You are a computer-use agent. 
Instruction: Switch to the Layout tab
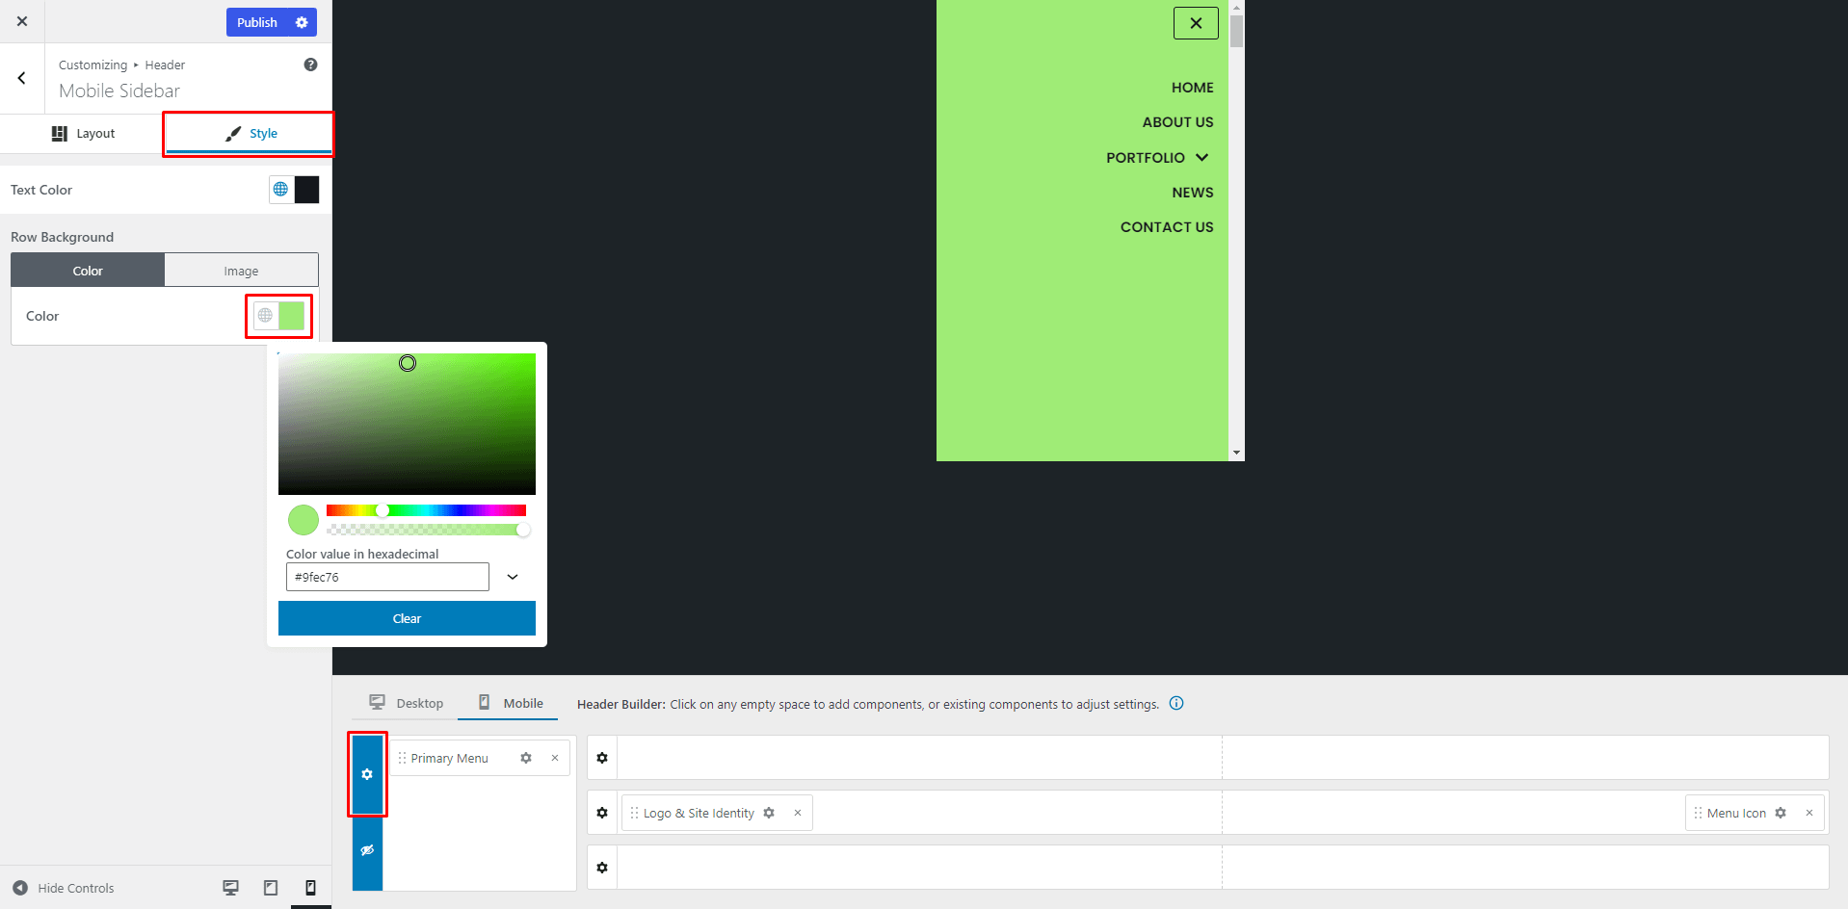(x=83, y=134)
